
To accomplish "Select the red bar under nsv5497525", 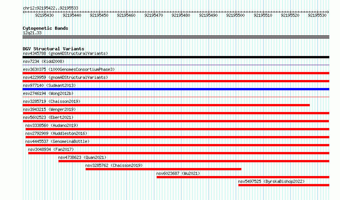I will [284, 185].
